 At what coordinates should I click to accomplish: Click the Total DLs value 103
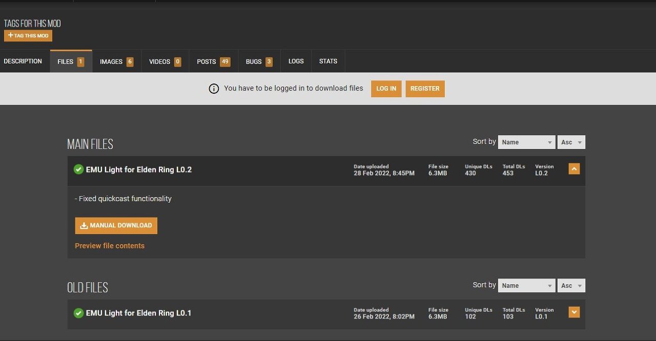(x=508, y=316)
